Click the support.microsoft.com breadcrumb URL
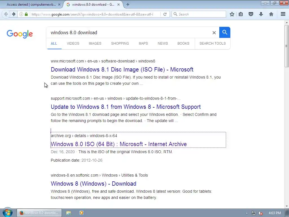 (x=115, y=99)
